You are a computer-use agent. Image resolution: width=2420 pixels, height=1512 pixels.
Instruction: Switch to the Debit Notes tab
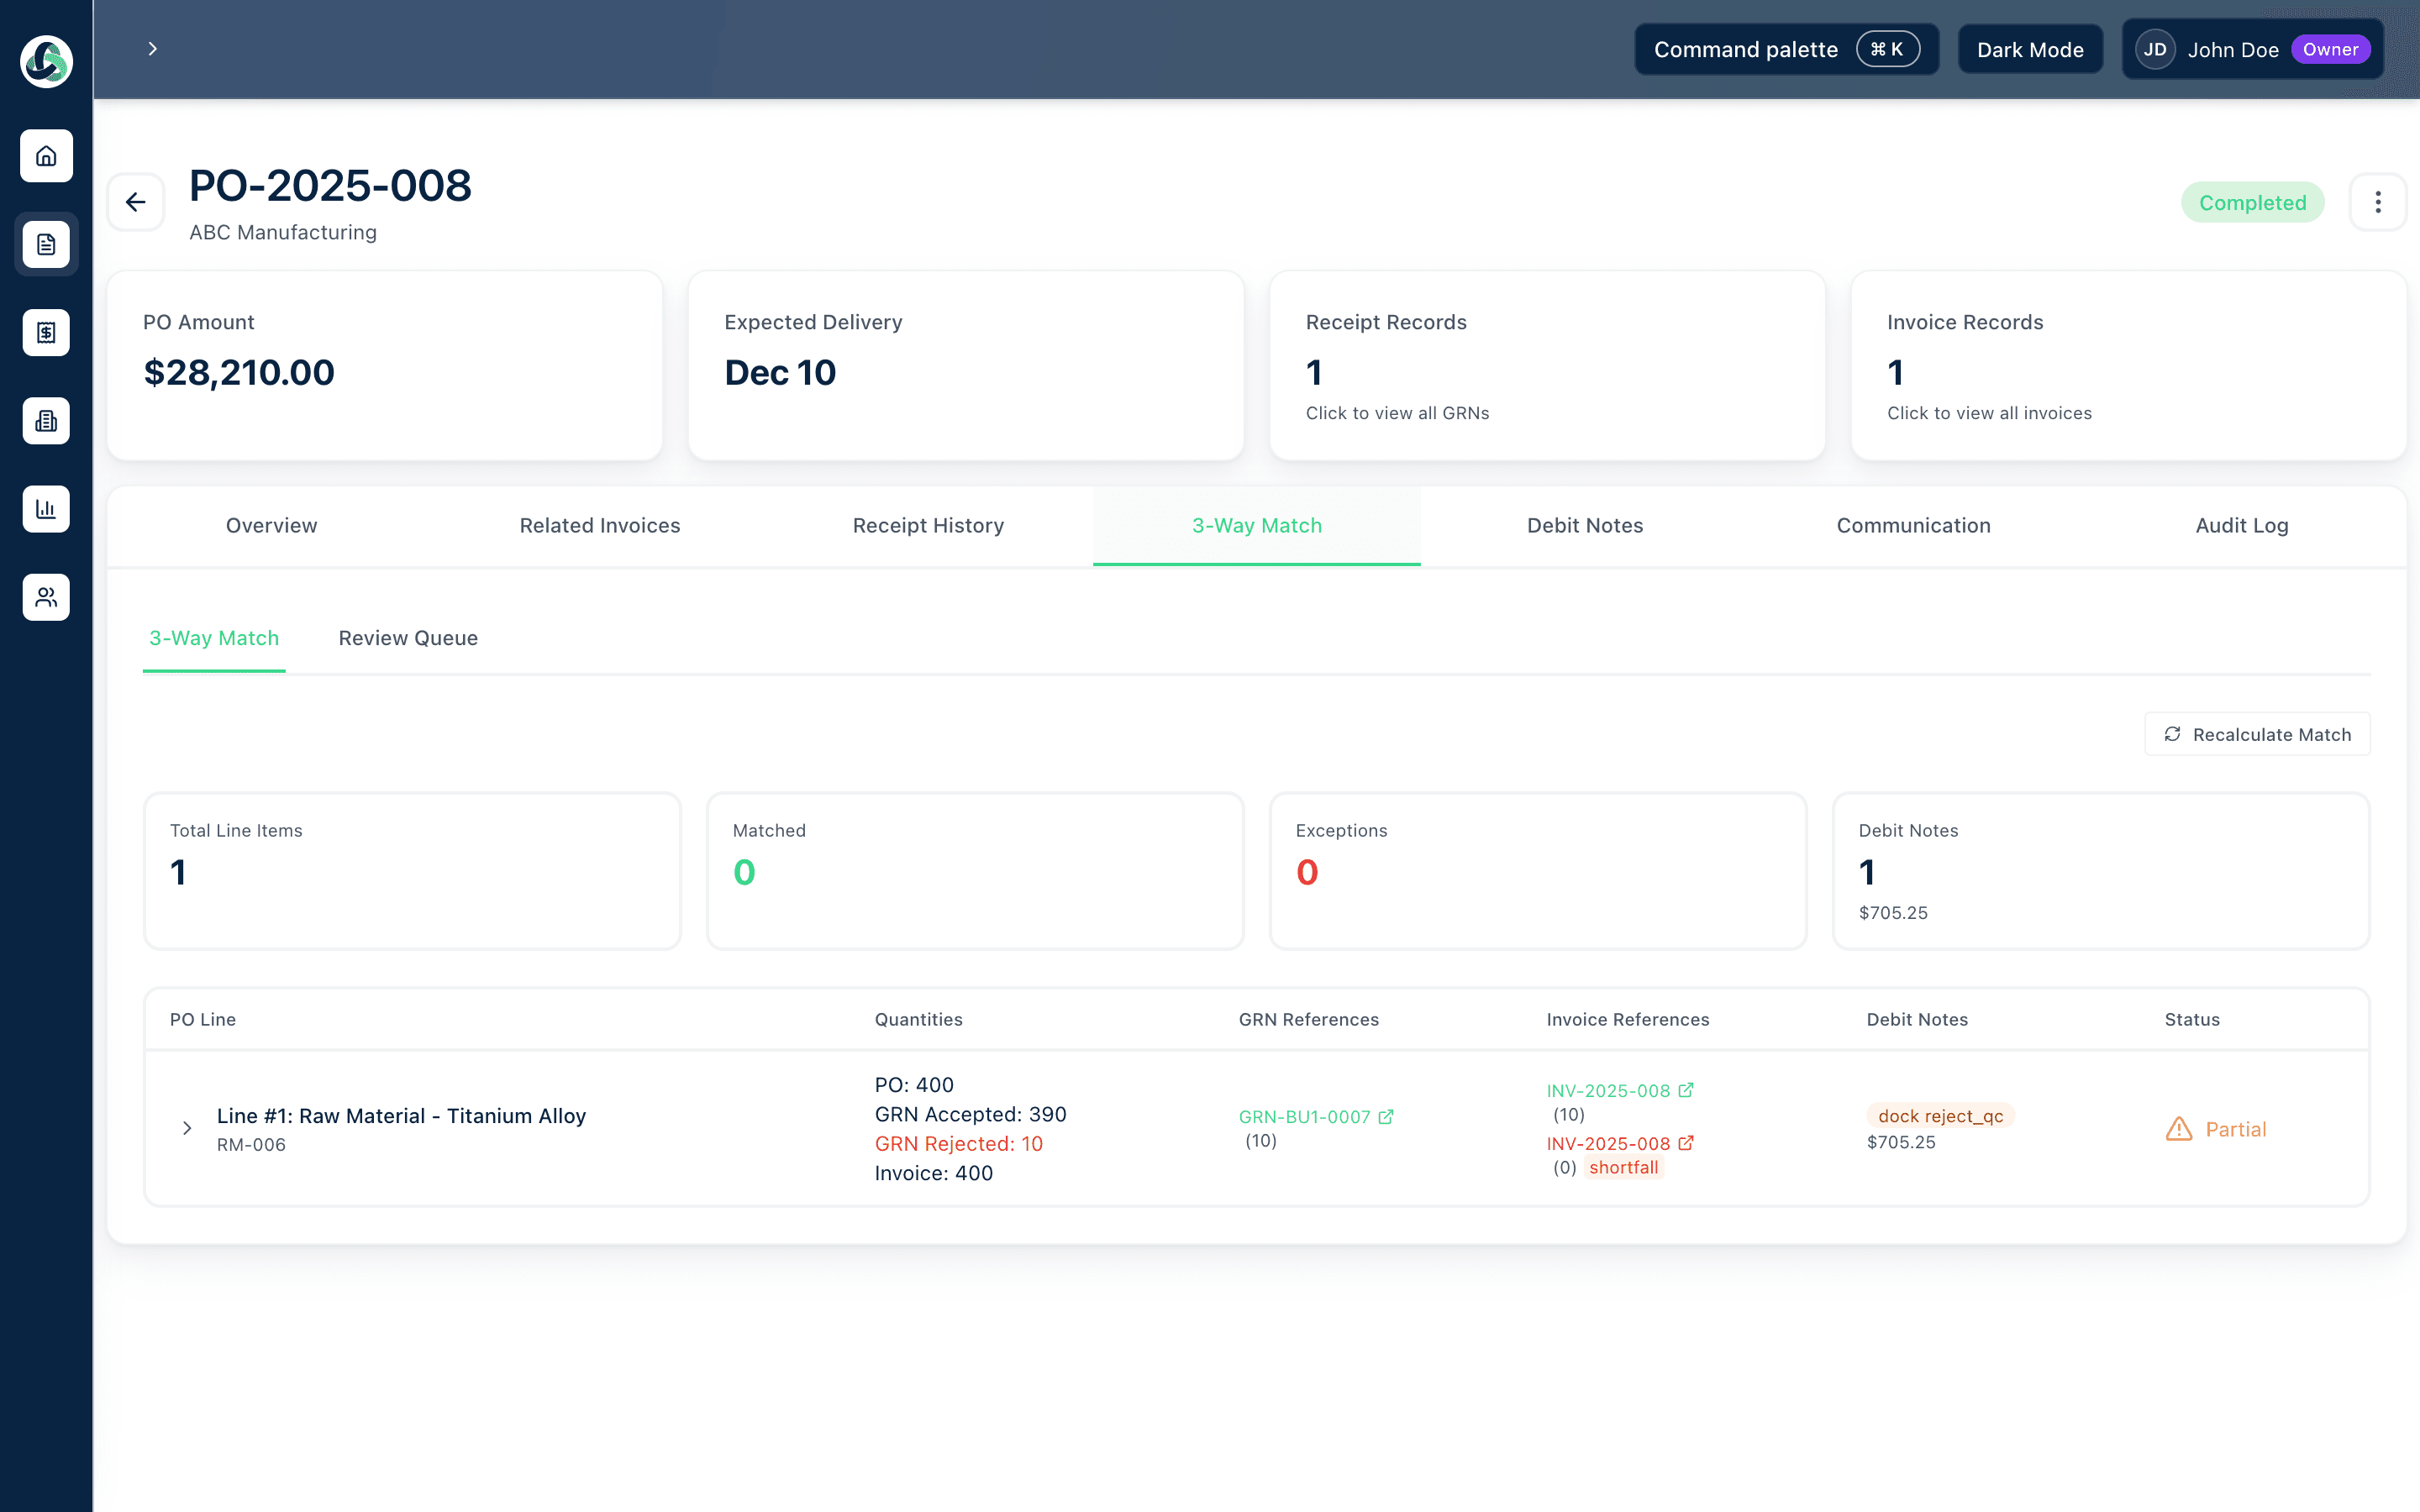click(x=1584, y=525)
